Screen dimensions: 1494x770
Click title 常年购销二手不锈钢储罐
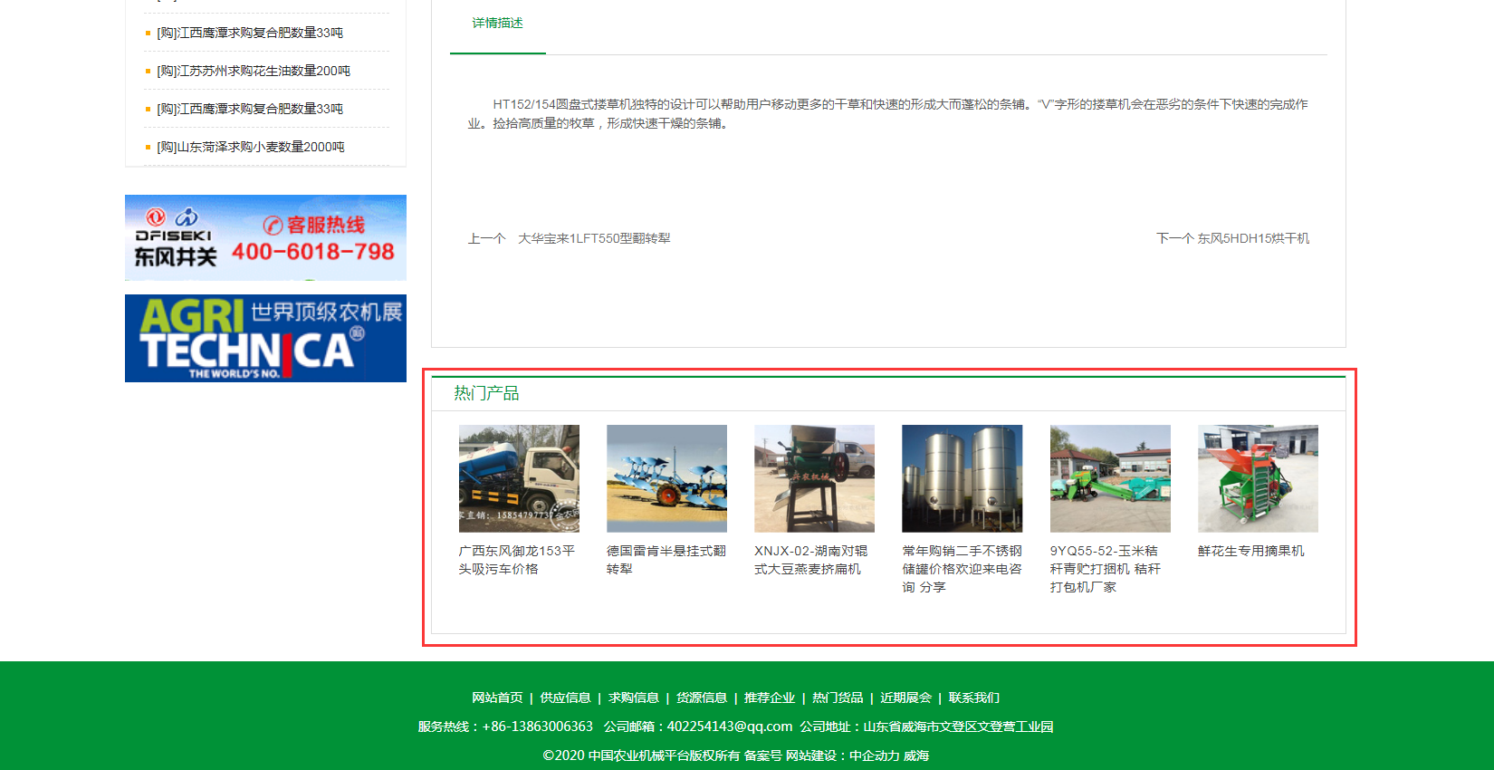(x=962, y=569)
